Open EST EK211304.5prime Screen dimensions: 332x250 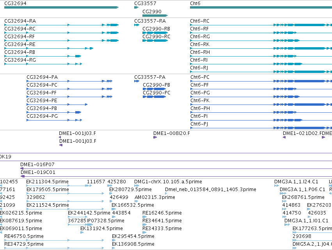(59, 186)
